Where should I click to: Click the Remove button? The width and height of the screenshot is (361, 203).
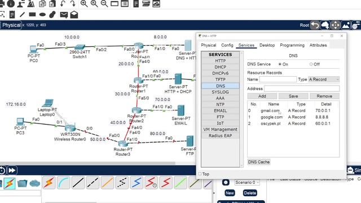[x=324, y=96]
